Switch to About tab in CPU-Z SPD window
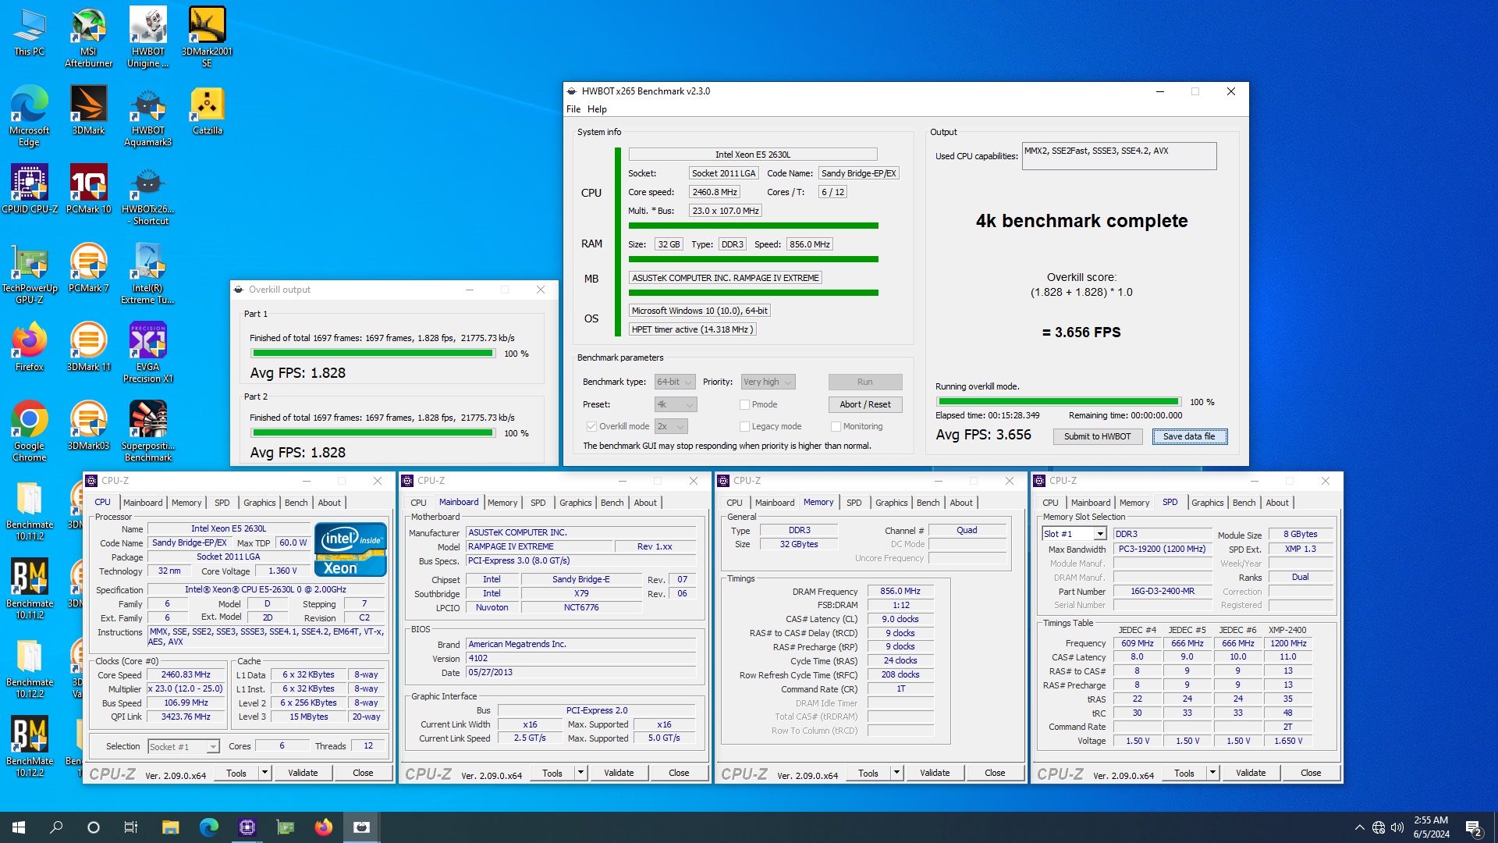This screenshot has width=1498, height=843. tap(1276, 503)
